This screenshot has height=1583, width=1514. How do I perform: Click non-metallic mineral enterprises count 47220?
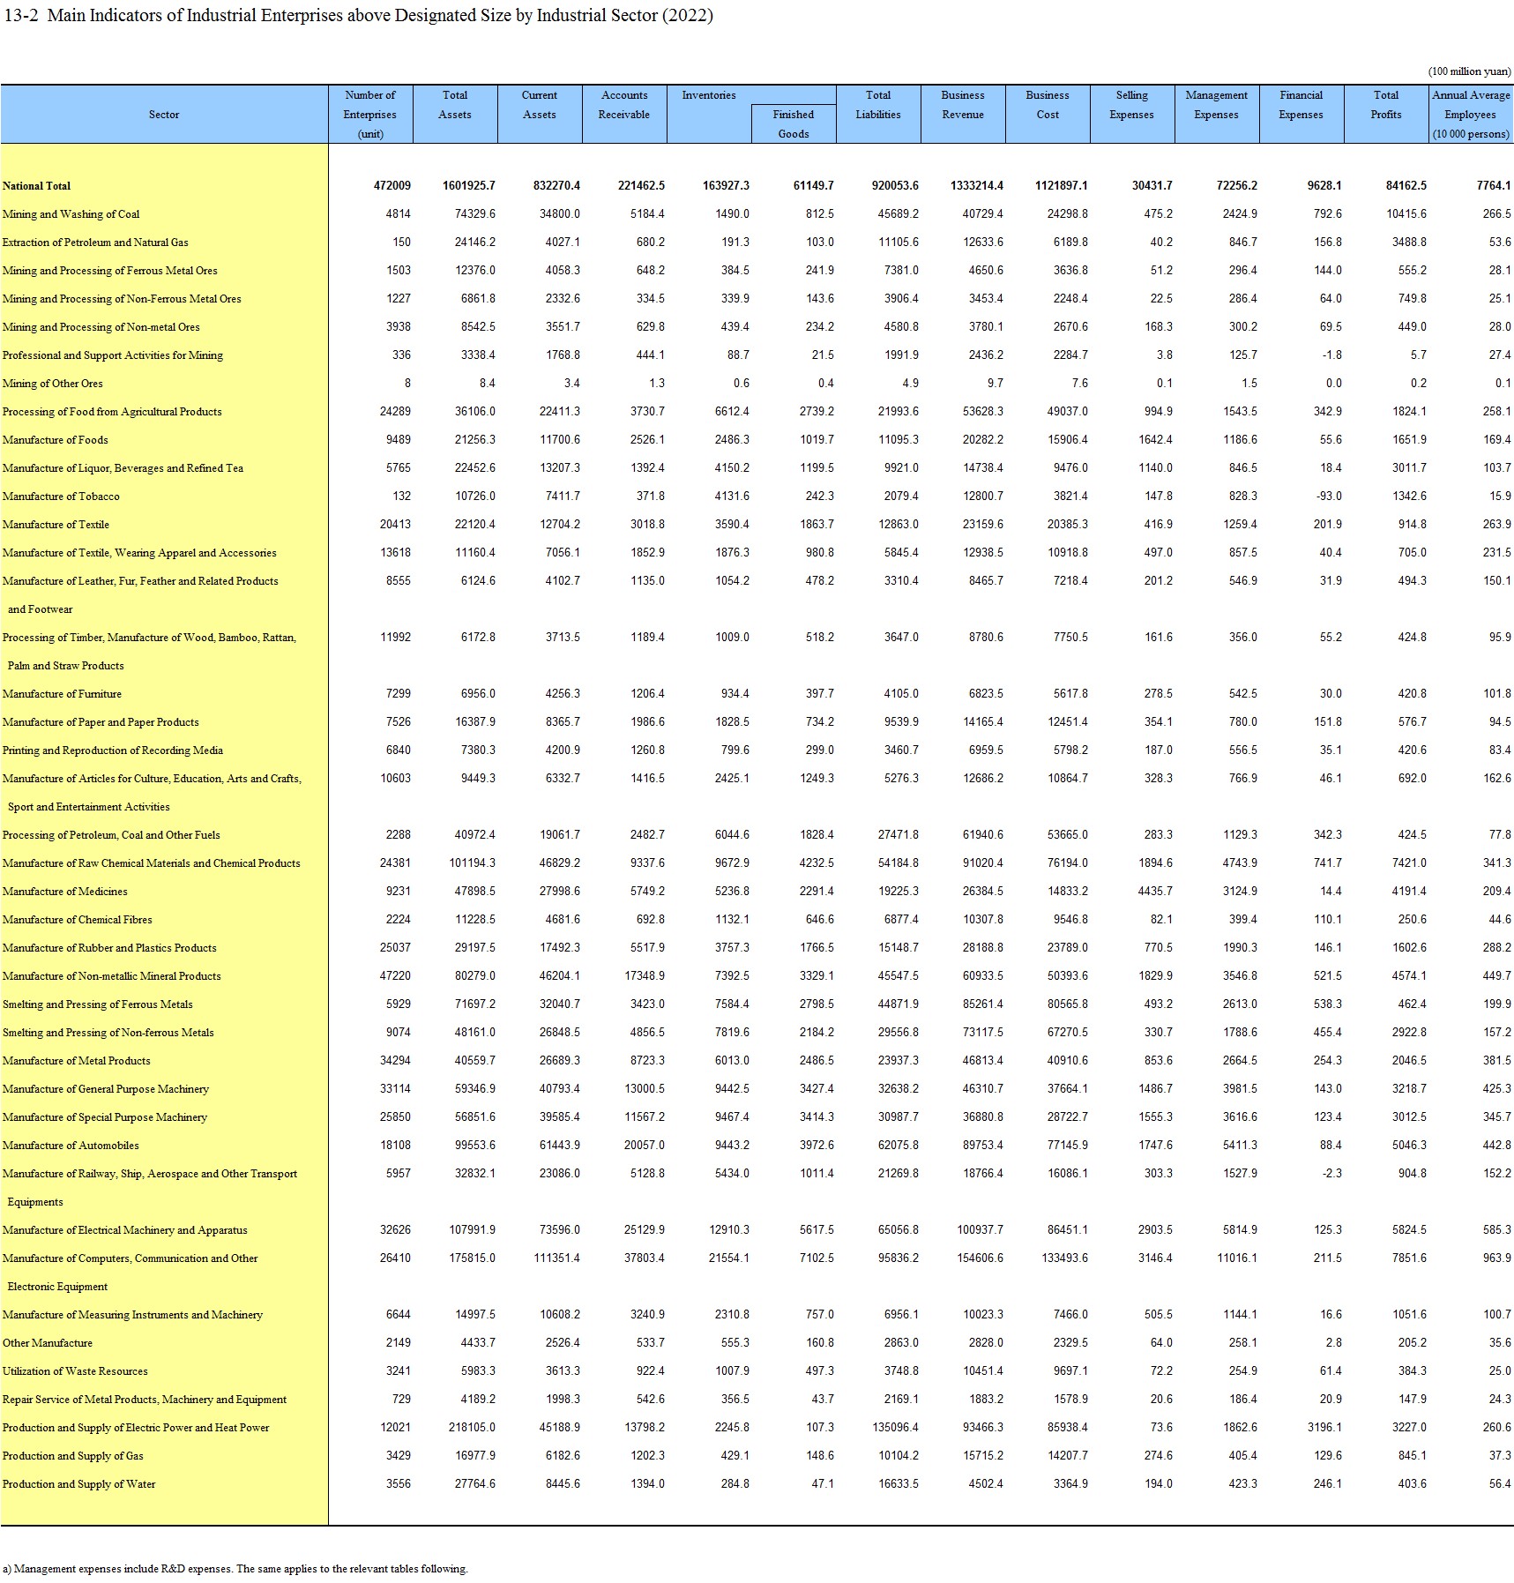395,976
